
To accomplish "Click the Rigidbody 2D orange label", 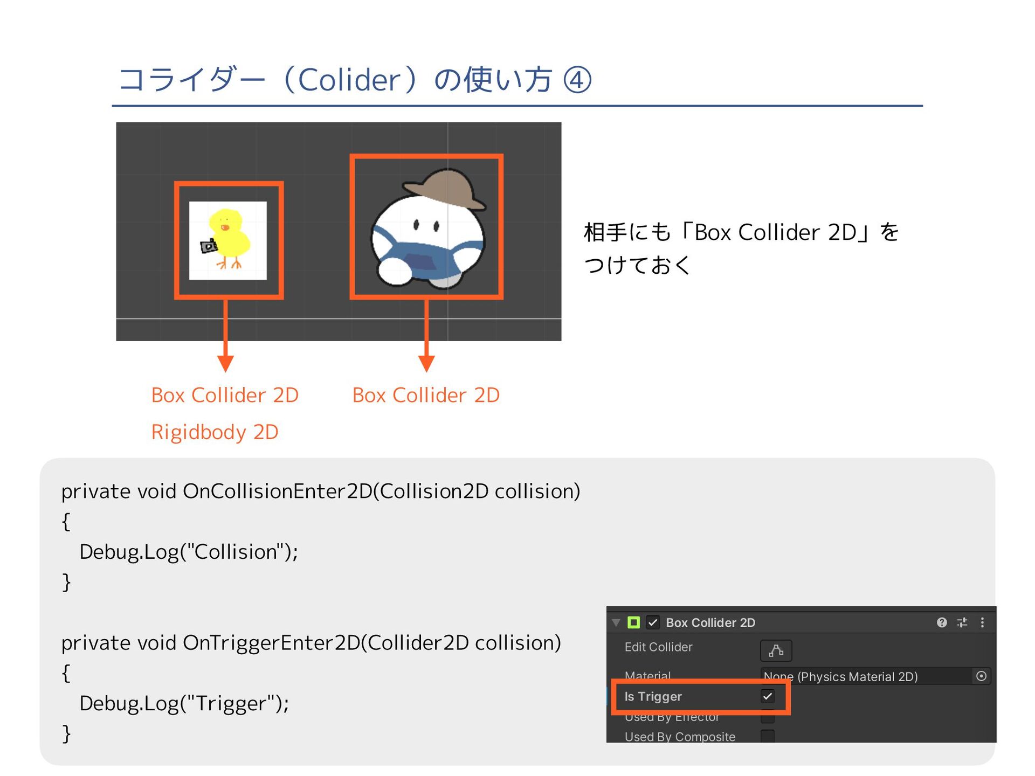I will click(215, 432).
